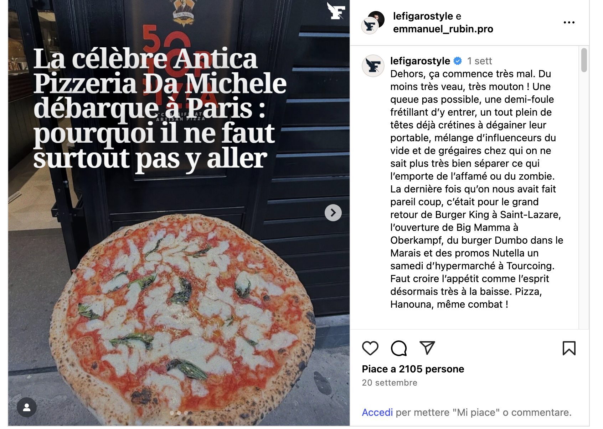Click the lefigarostyle avatar beside the caption
Image resolution: width=603 pixels, height=429 pixels.
[373, 66]
